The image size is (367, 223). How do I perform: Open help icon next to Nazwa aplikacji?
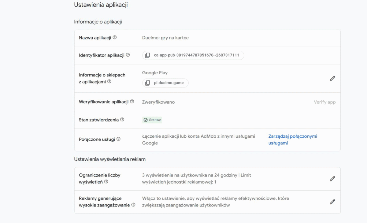(115, 38)
